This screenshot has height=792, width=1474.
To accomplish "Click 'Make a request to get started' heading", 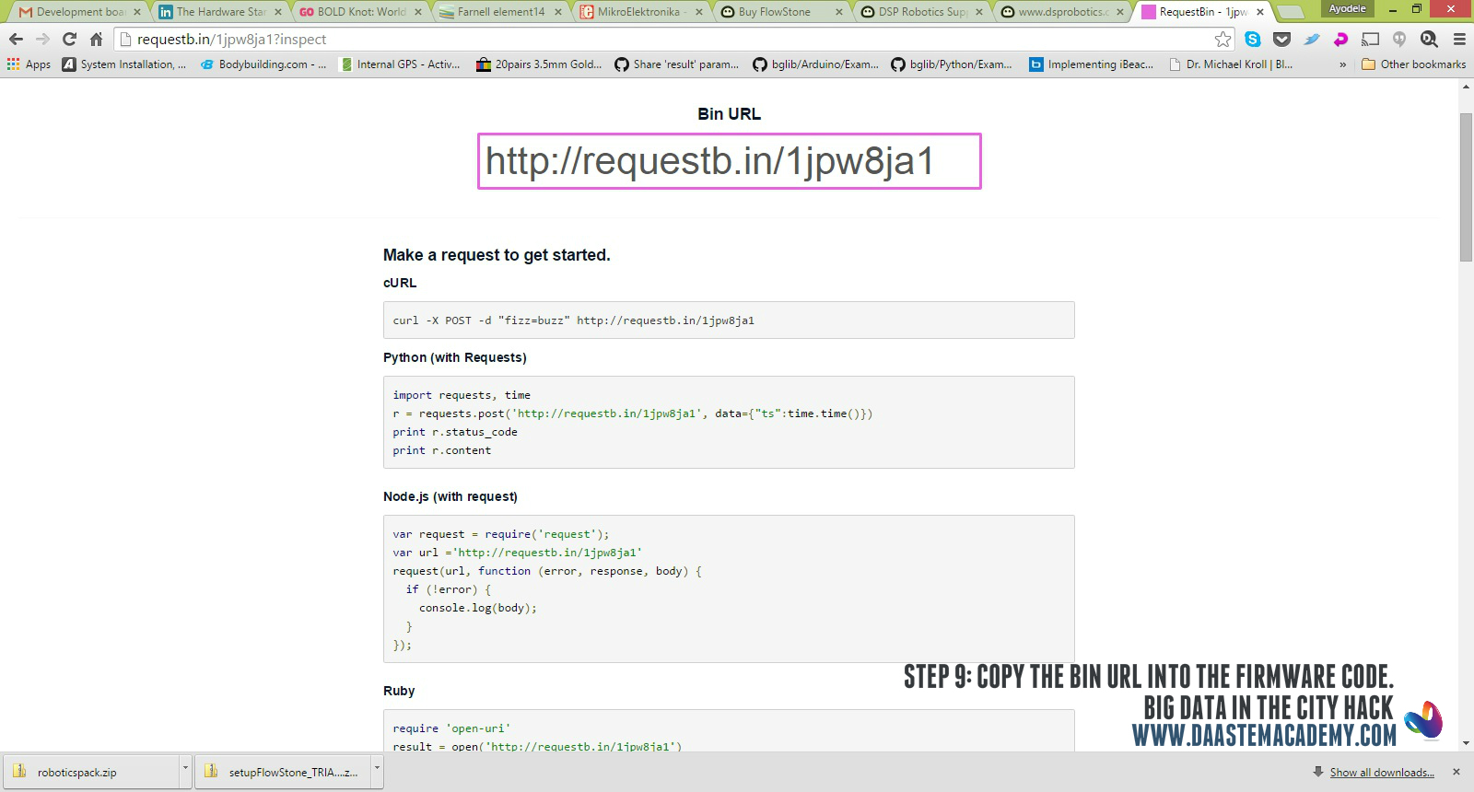I will tap(497, 255).
